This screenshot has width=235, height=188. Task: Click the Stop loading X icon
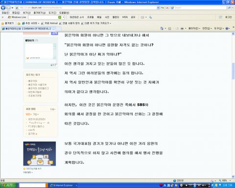point(167,8)
